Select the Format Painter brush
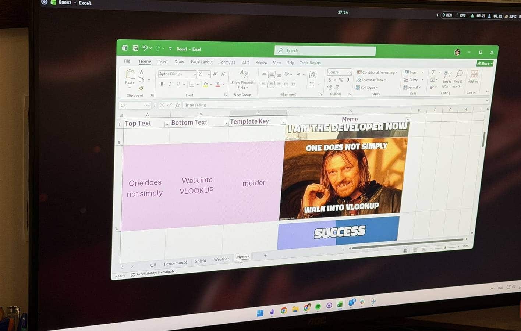The height and width of the screenshot is (331, 521). point(141,88)
